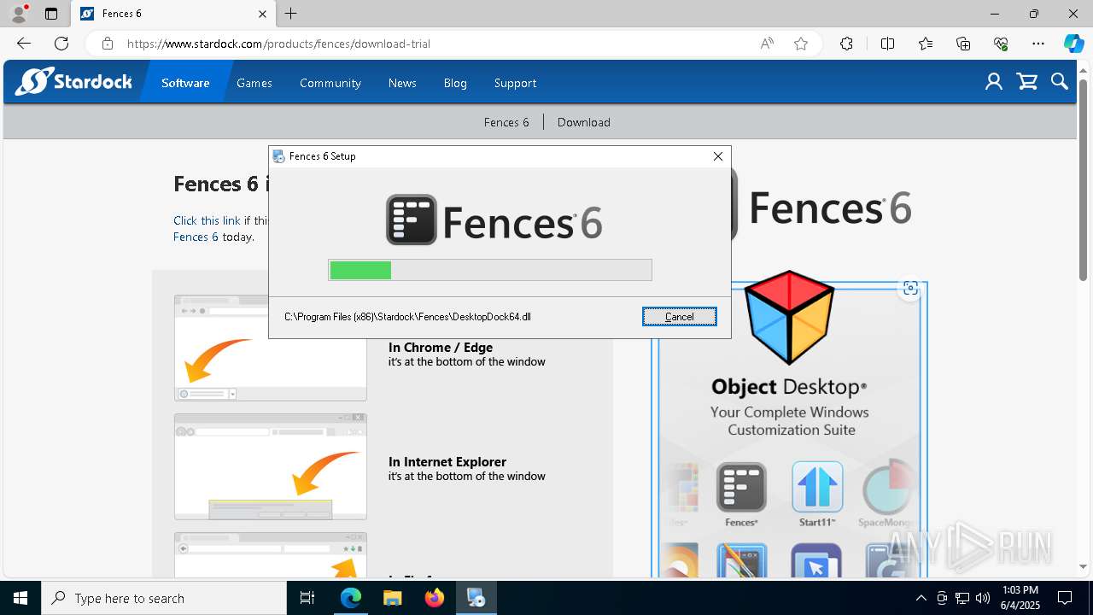This screenshot has height=615, width=1093.
Task: Click the Object Desktop cube logo
Action: click(x=789, y=318)
